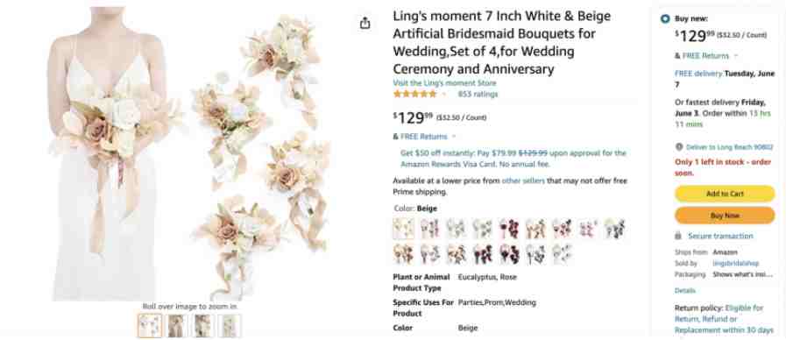This screenshot has height=340, width=786.
Task: Select the first beige color swatch
Action: coord(404,229)
